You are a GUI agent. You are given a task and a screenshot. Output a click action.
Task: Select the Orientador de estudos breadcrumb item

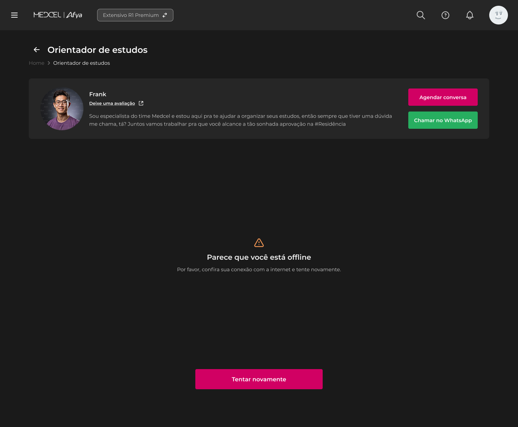(82, 63)
